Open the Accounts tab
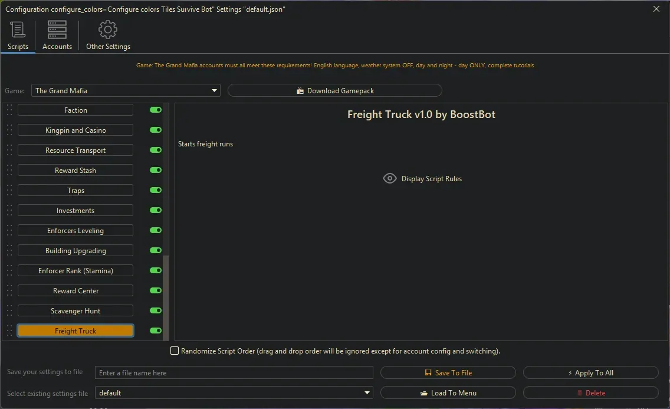 [x=57, y=36]
